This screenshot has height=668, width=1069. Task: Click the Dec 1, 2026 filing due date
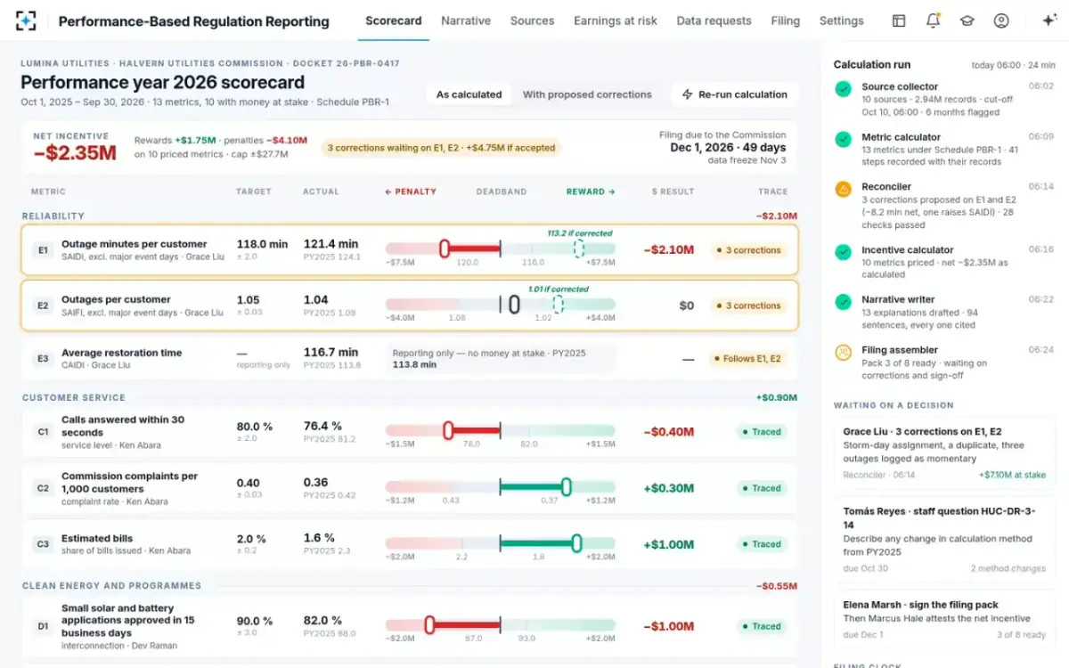click(728, 147)
